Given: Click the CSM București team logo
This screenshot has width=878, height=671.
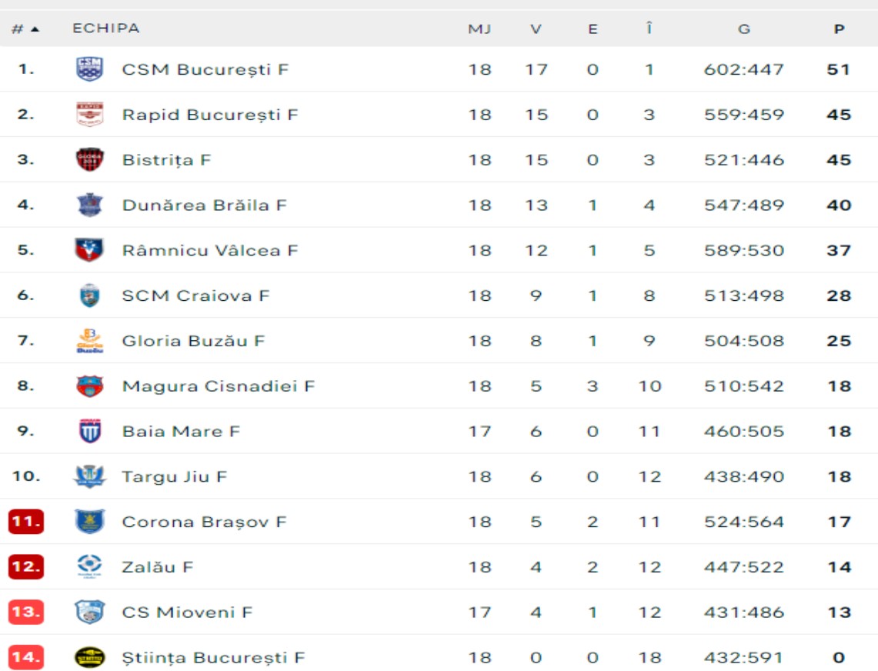Looking at the screenshot, I should [89, 69].
